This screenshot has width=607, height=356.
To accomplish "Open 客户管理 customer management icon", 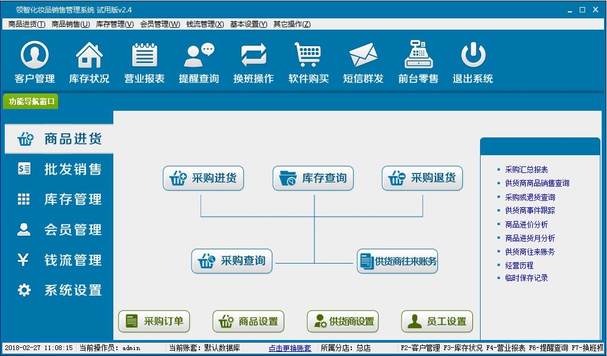I will (x=34, y=62).
